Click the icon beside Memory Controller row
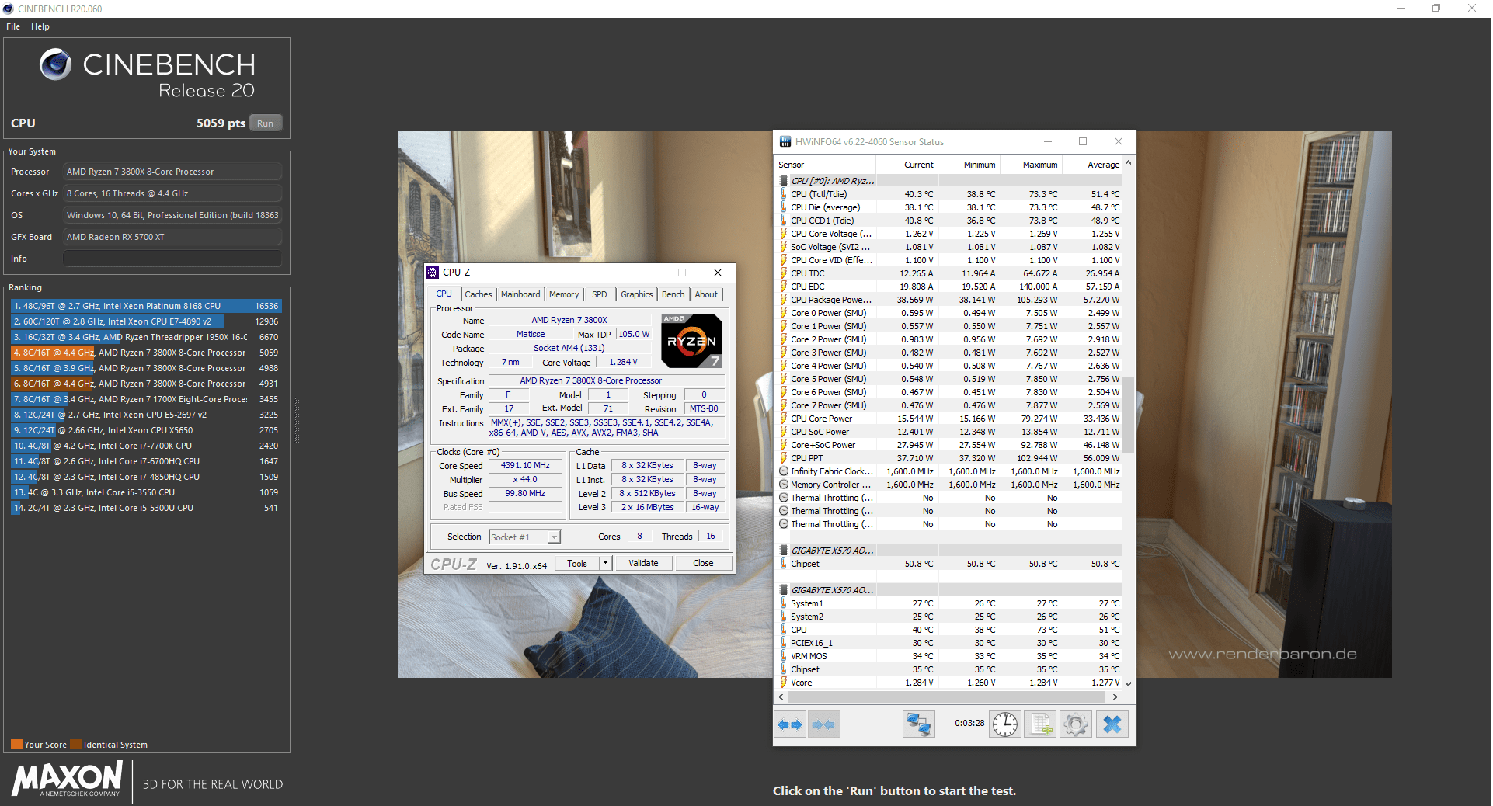1493x806 pixels. pyautogui.click(x=784, y=485)
